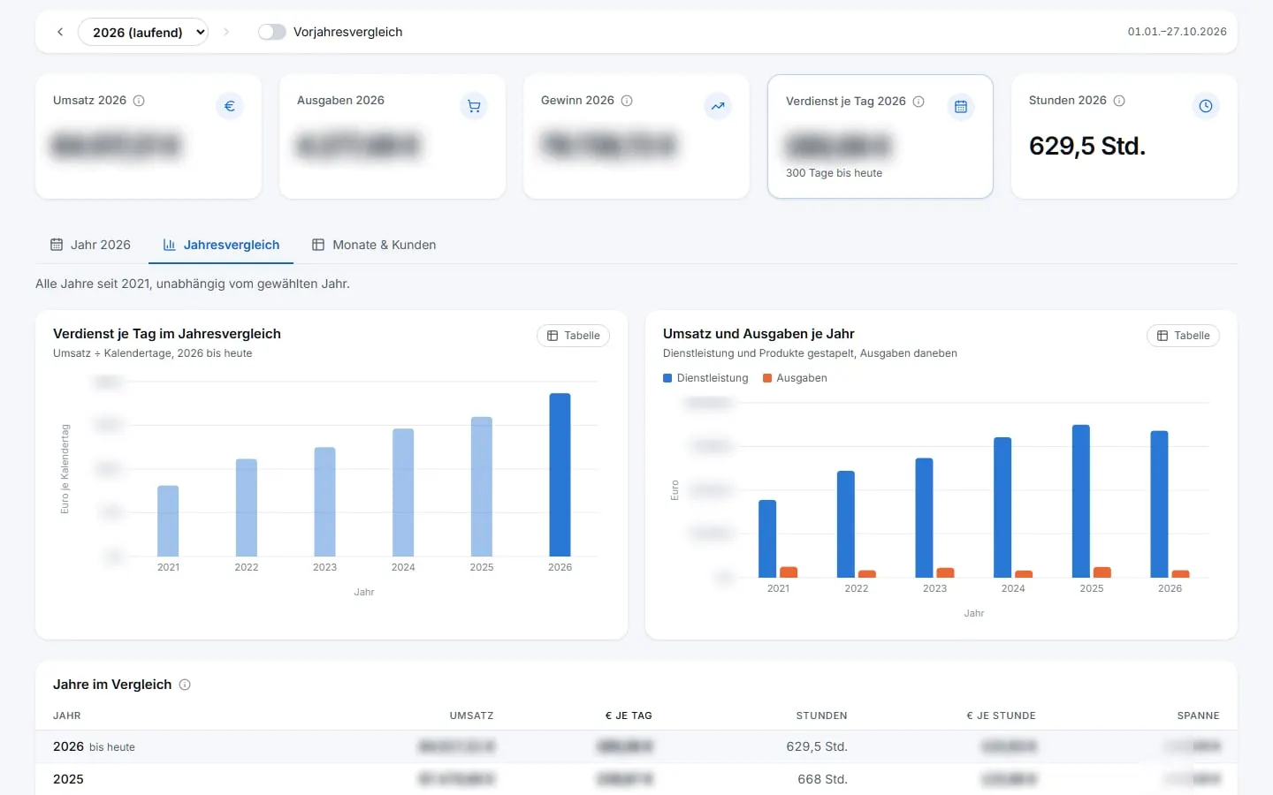Click the € JE STUNDE column header
The height and width of the screenshot is (795, 1273).
(1001, 715)
